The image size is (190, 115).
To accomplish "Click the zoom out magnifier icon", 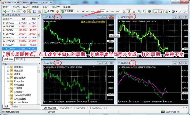I will [x=145, y=11].
